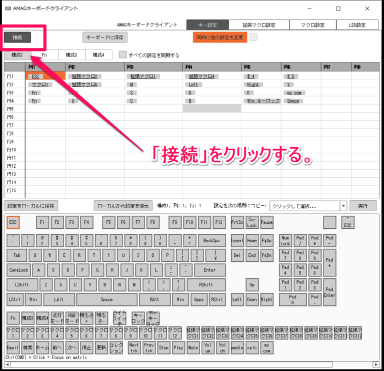
Task: Select ESC cell in row 1
Action: [x=45, y=76]
